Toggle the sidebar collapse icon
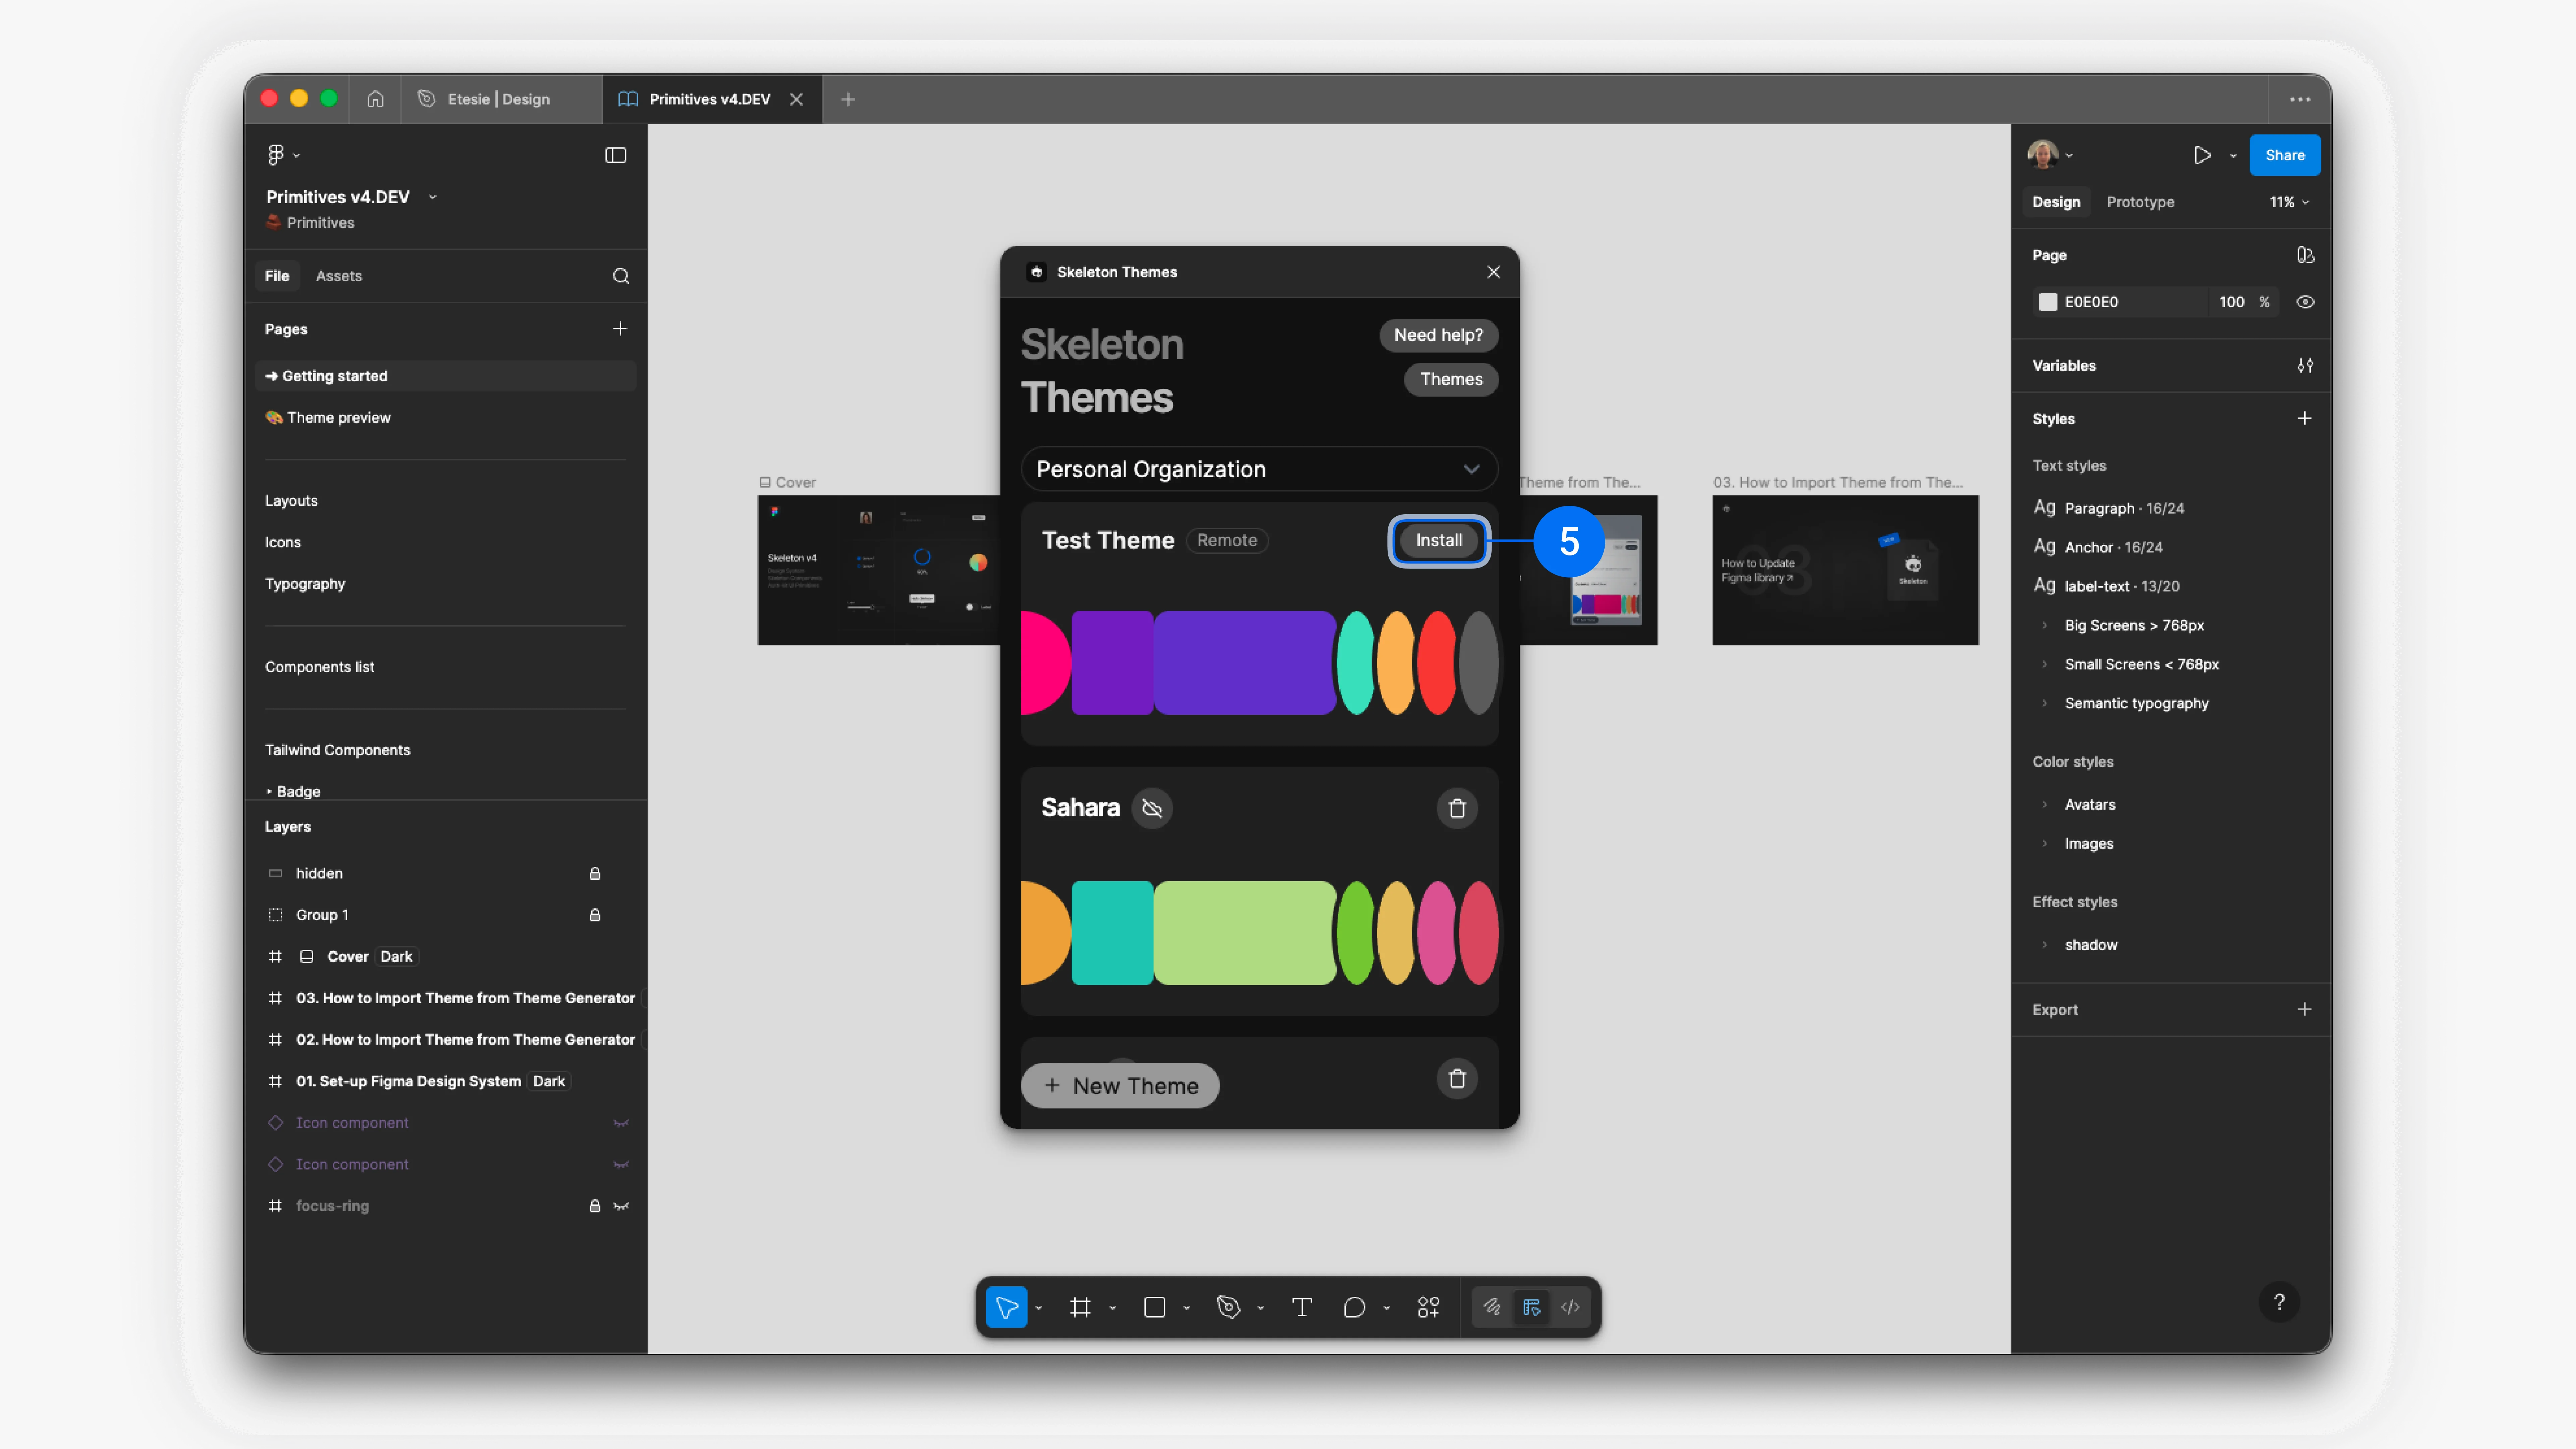 (616, 155)
